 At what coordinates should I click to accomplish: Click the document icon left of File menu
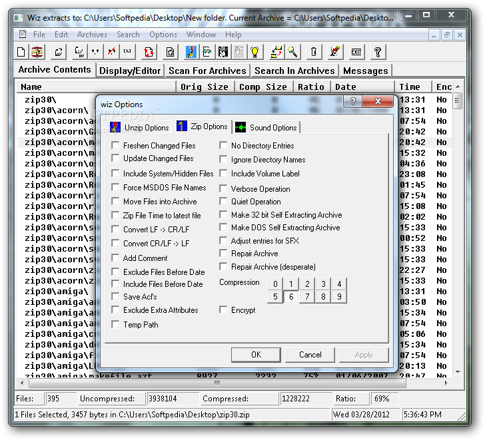[23, 34]
